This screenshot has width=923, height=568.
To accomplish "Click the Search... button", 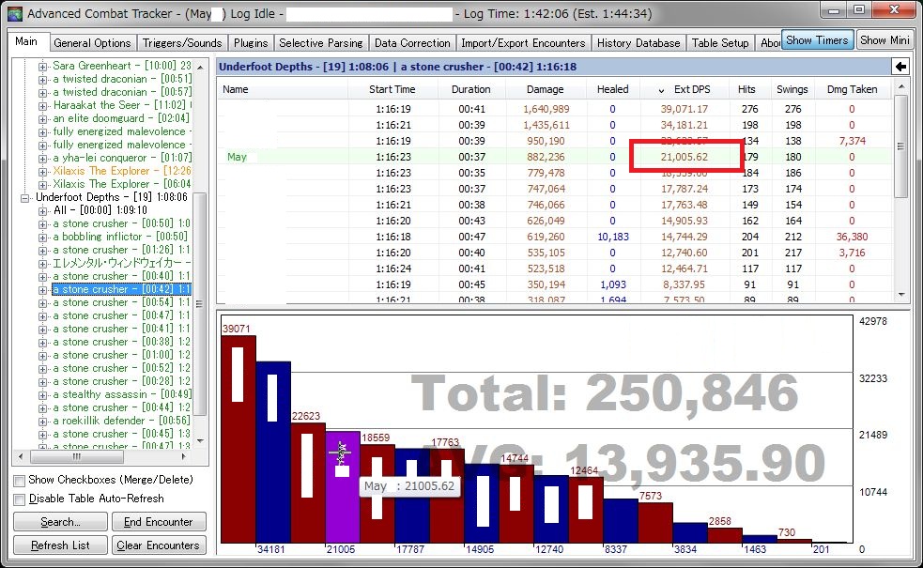I will click(60, 522).
